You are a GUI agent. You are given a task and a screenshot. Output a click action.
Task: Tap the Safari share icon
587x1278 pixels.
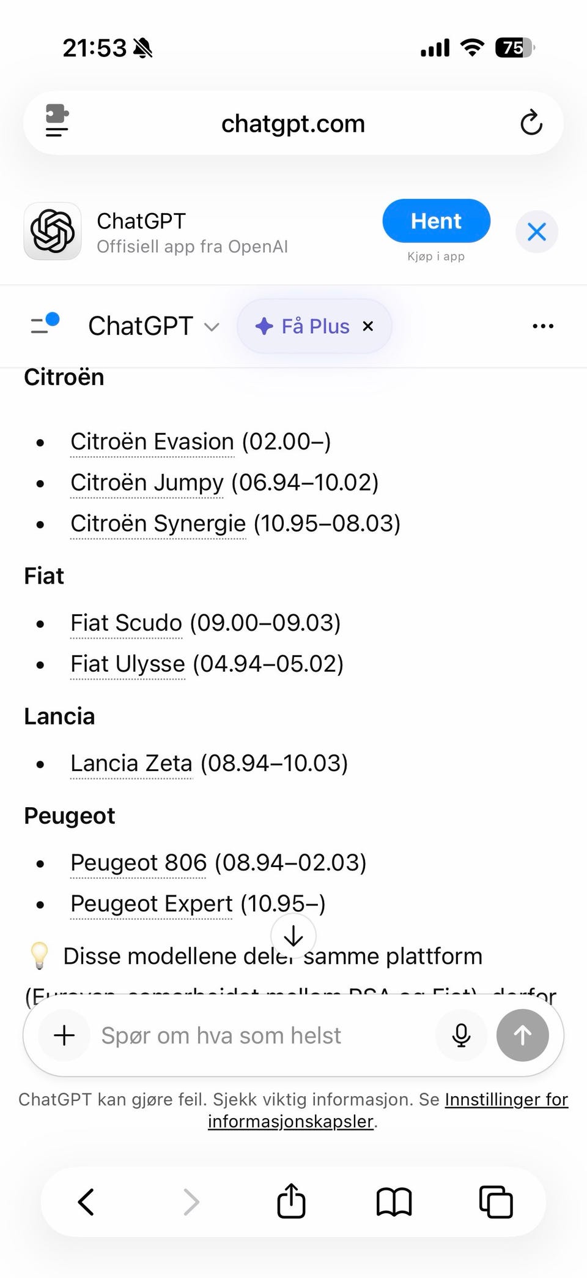[x=291, y=1201]
